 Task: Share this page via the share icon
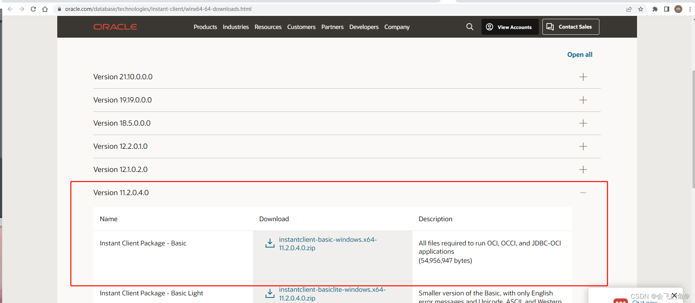pos(629,9)
